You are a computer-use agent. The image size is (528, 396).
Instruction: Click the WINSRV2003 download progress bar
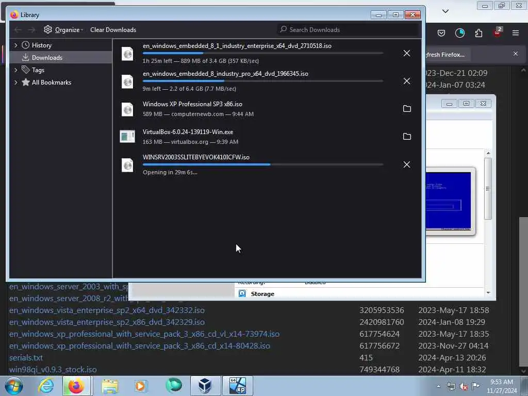pyautogui.click(x=263, y=164)
